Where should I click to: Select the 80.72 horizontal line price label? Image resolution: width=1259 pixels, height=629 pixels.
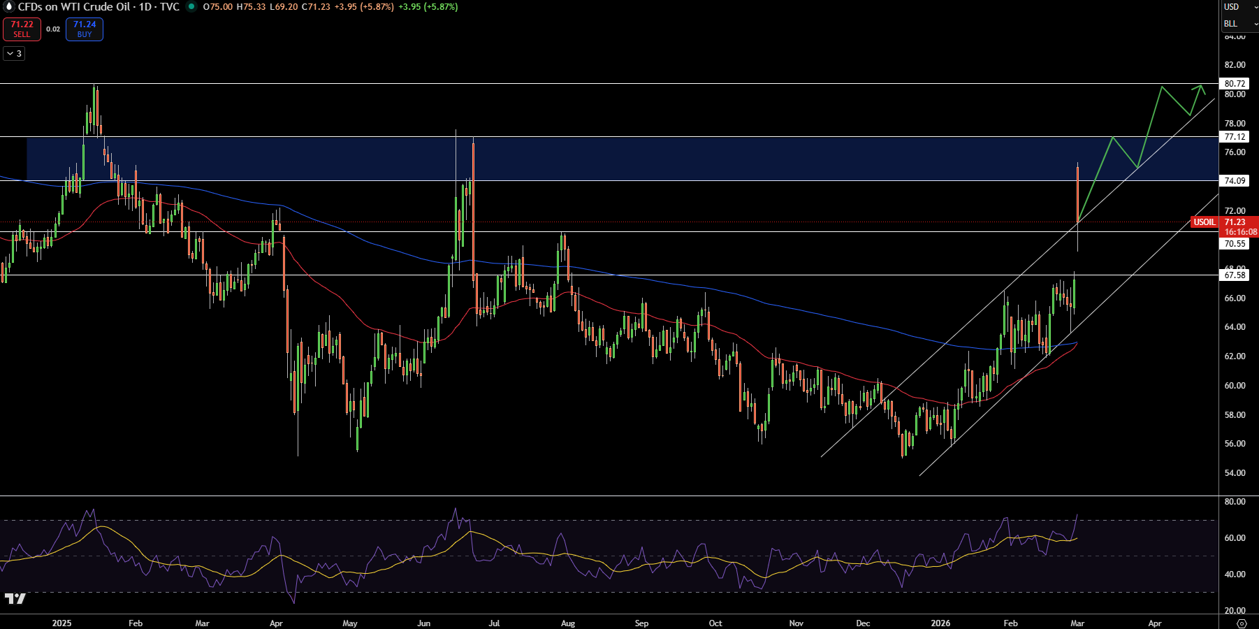1235,83
